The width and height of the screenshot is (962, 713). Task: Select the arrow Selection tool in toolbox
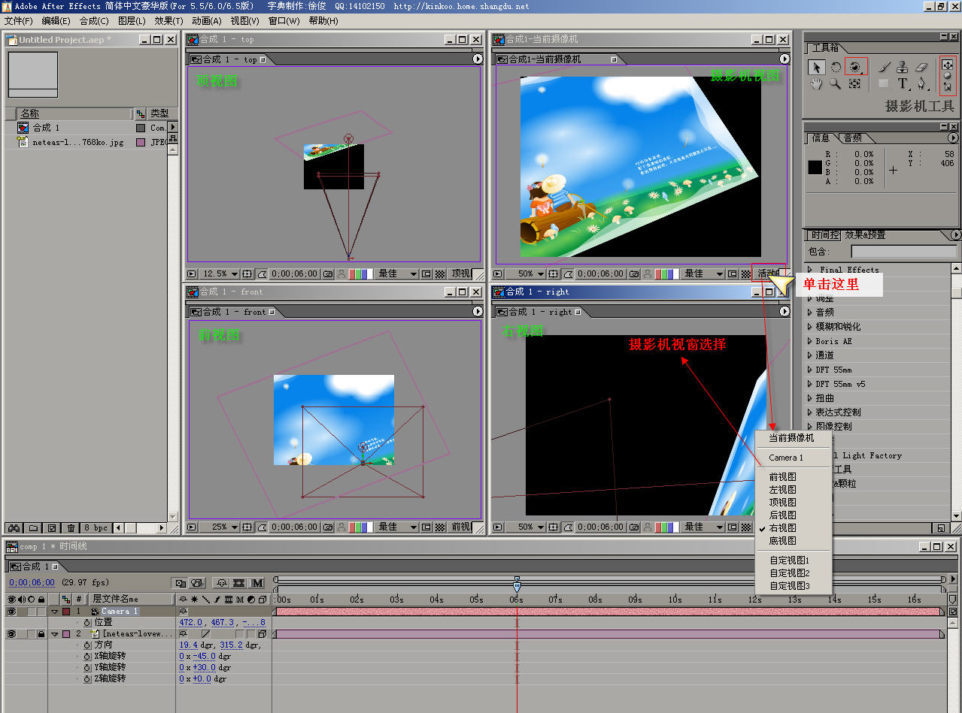(816, 67)
